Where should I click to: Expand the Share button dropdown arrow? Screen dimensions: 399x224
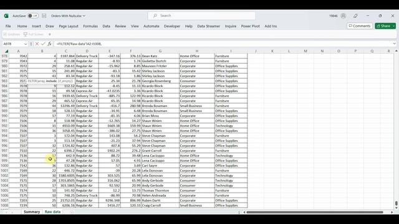point(394,26)
